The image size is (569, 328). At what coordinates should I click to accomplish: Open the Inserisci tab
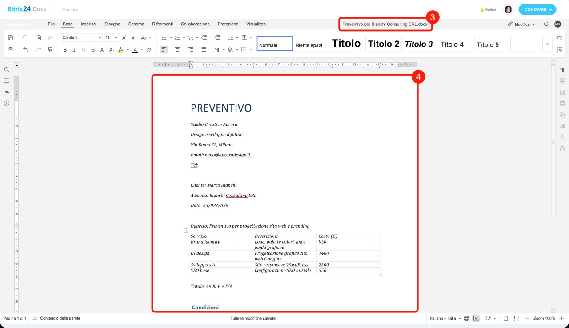(x=88, y=24)
